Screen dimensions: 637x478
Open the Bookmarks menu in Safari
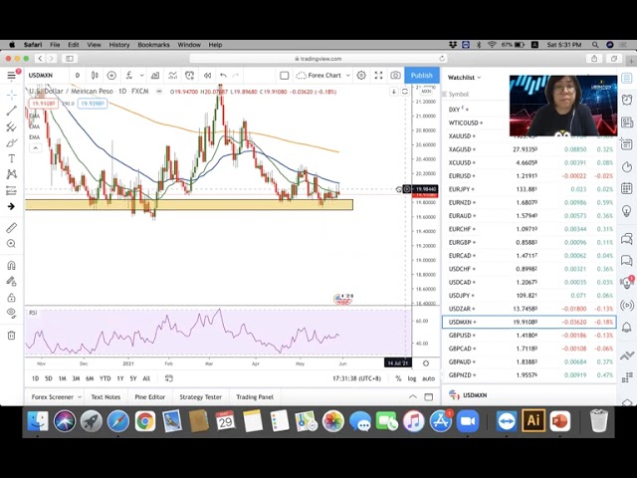tap(153, 45)
